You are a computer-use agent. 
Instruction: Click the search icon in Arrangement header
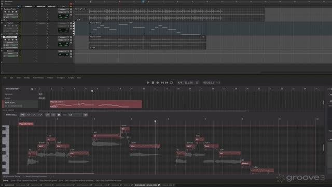(32, 89)
